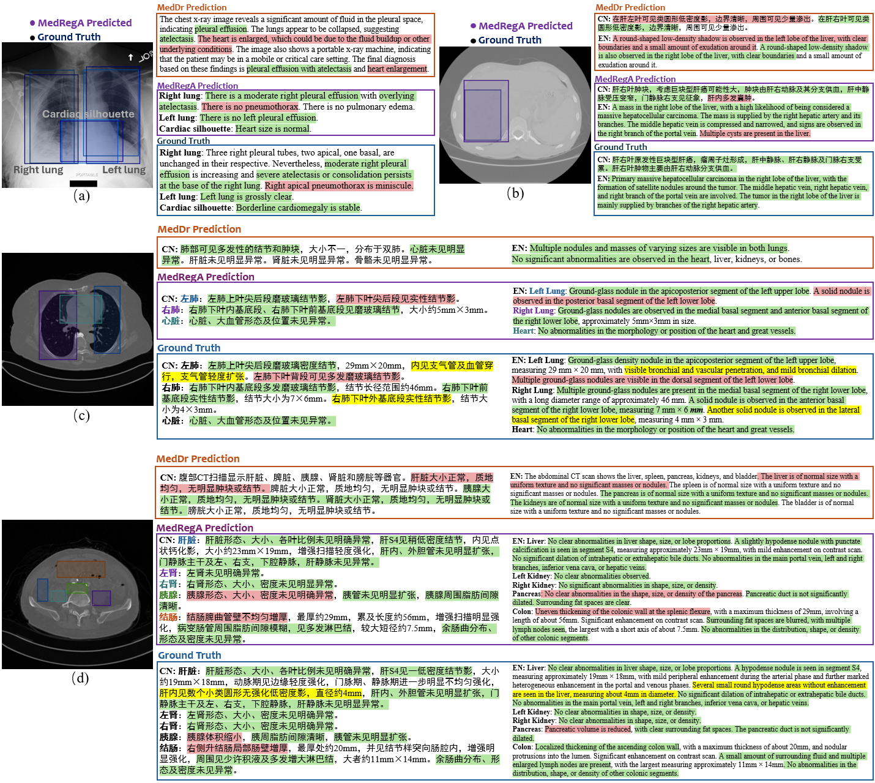Select bold 'Right lung' in MedRegA Prediction for (a)
This screenshot has width=875, height=783.
tap(180, 96)
